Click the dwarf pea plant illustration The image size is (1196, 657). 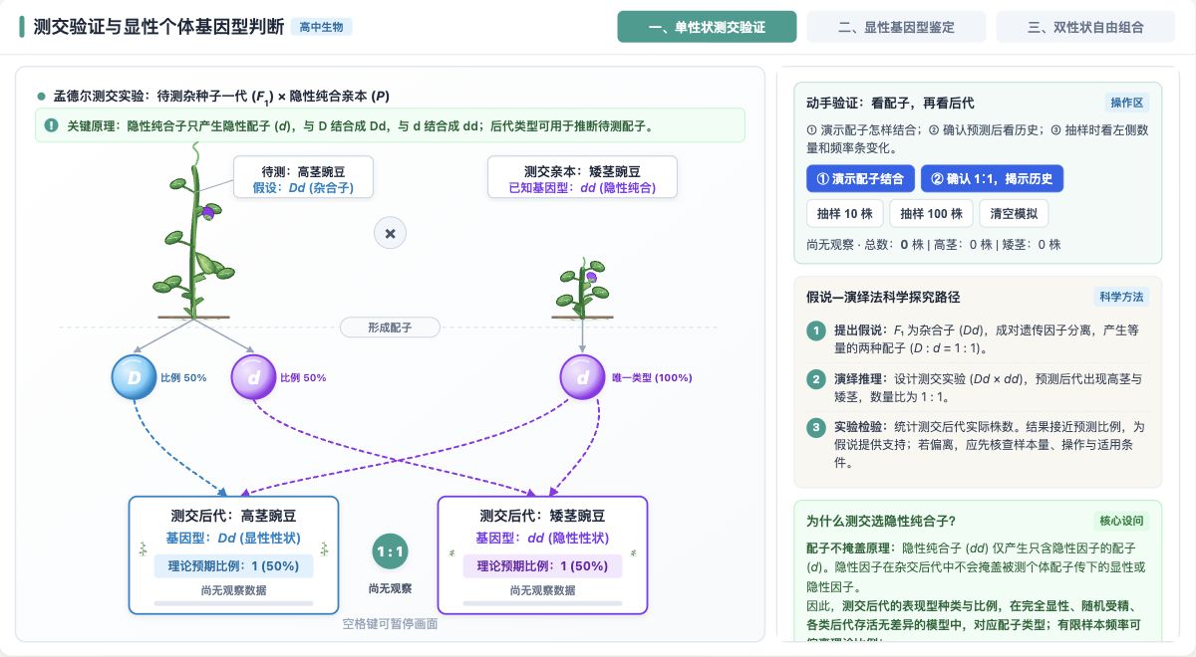click(582, 287)
